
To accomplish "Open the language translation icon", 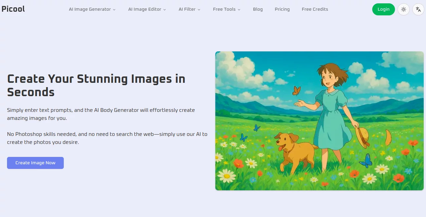I will tap(418, 9).
